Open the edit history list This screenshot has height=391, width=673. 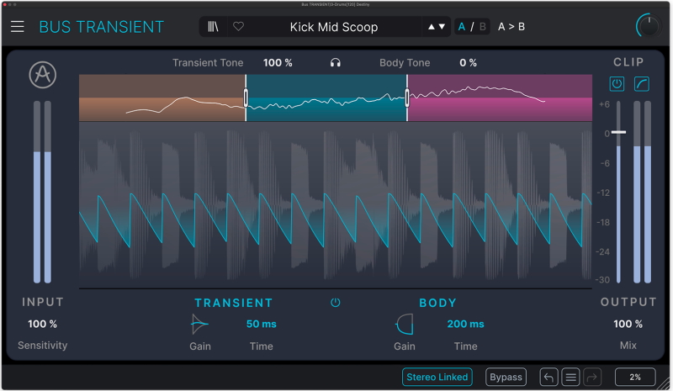tap(570, 377)
